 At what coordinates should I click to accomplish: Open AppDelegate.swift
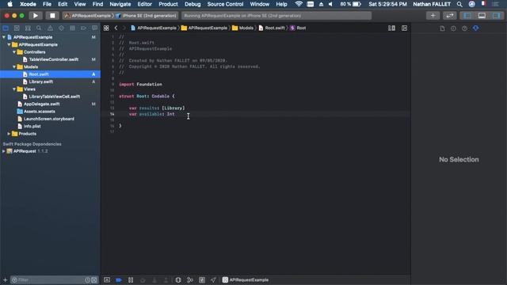click(x=41, y=104)
